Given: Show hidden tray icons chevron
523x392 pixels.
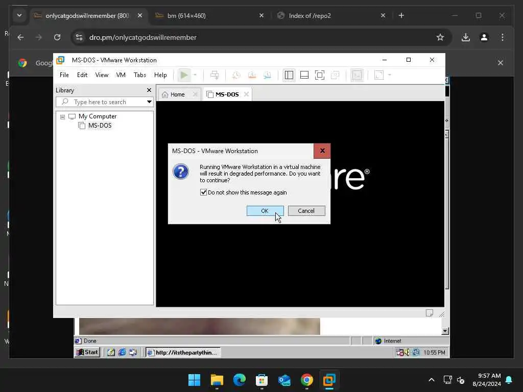Looking at the screenshot, I should (431, 380).
